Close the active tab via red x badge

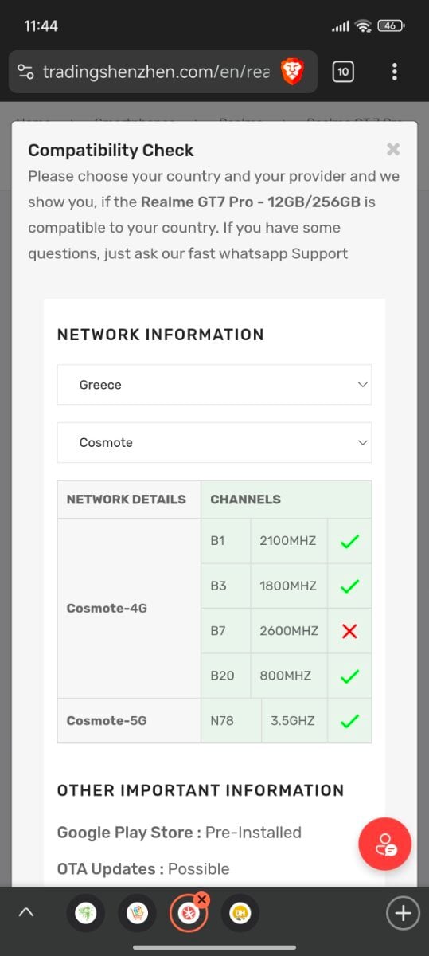click(x=201, y=899)
